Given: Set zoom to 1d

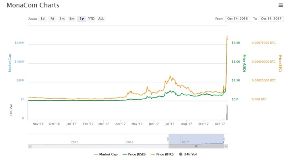Looking at the screenshot, I should point(42,19).
